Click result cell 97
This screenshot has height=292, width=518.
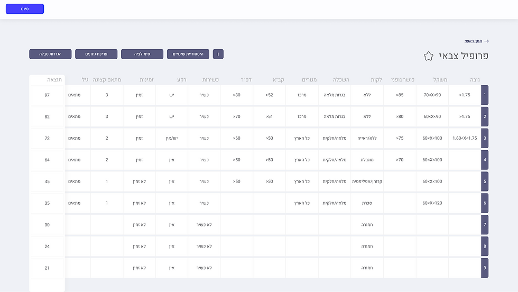click(x=47, y=95)
